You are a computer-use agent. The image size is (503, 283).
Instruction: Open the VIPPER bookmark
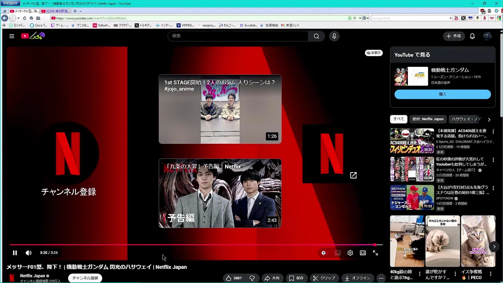185,25
